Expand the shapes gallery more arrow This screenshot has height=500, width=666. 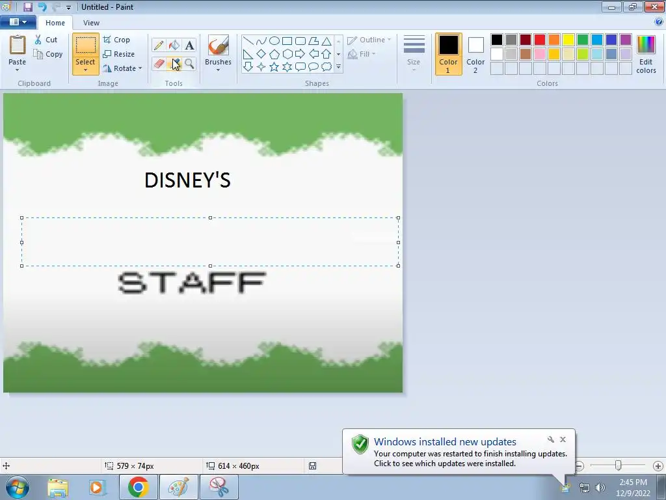[338, 67]
